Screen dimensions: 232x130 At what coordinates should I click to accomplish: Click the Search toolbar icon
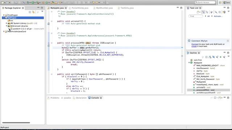coord(59,3)
